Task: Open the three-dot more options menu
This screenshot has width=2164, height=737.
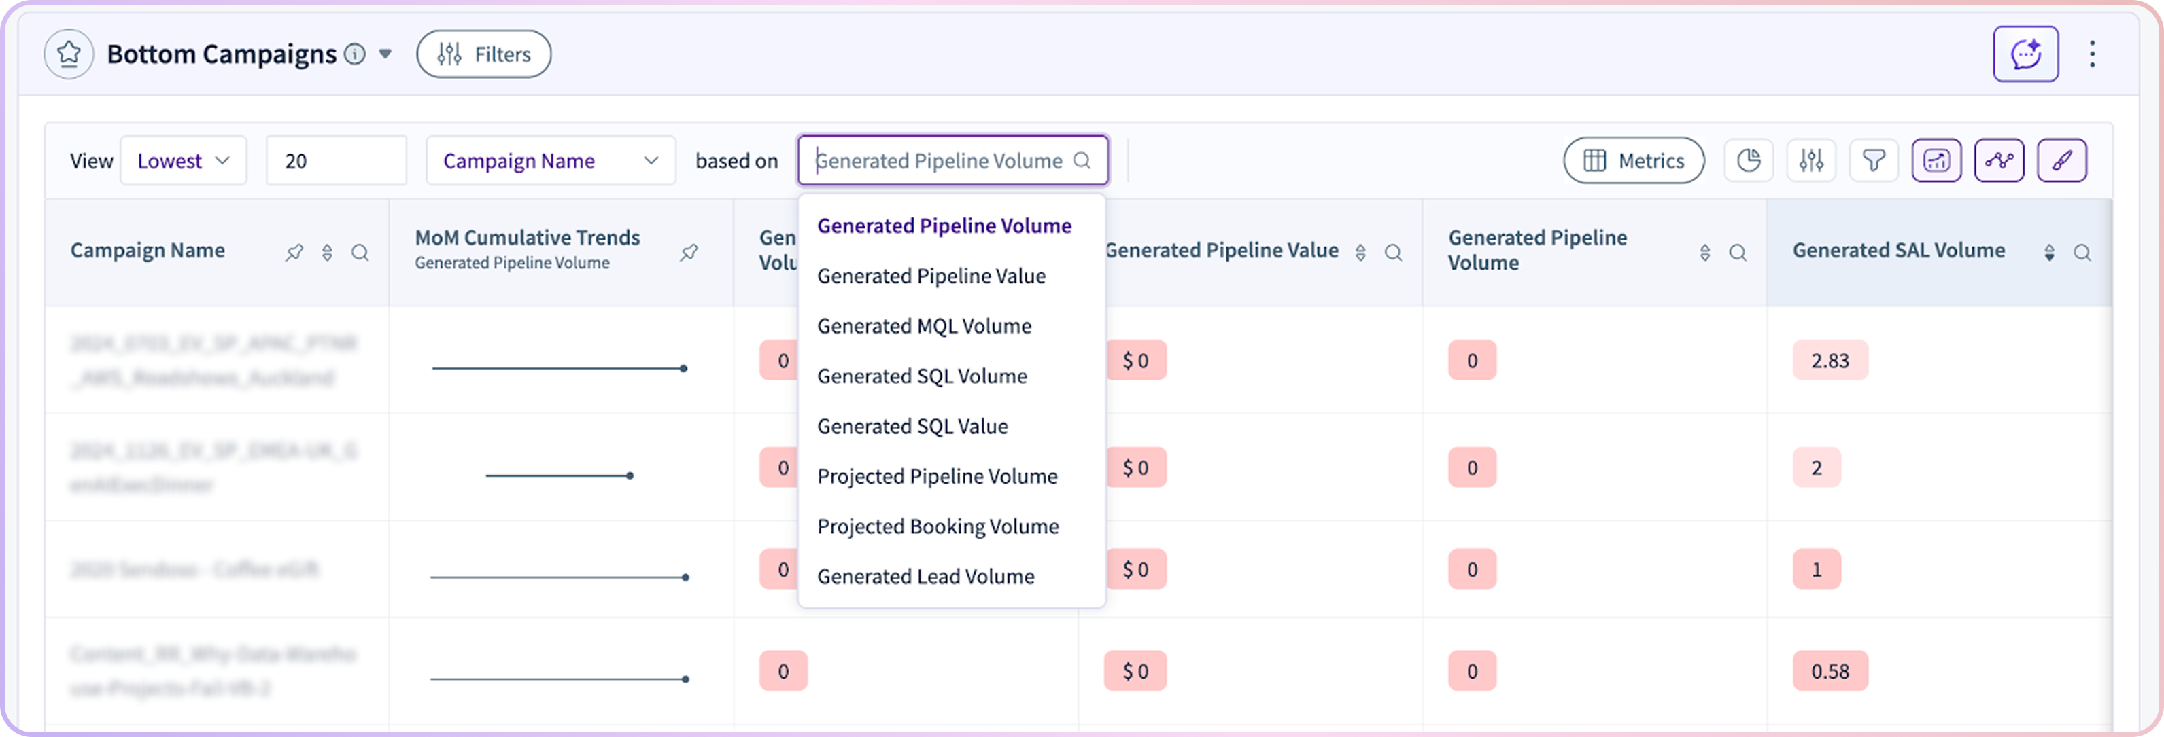Action: [2092, 54]
